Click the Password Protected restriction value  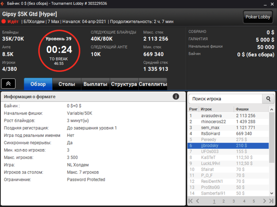(86, 180)
